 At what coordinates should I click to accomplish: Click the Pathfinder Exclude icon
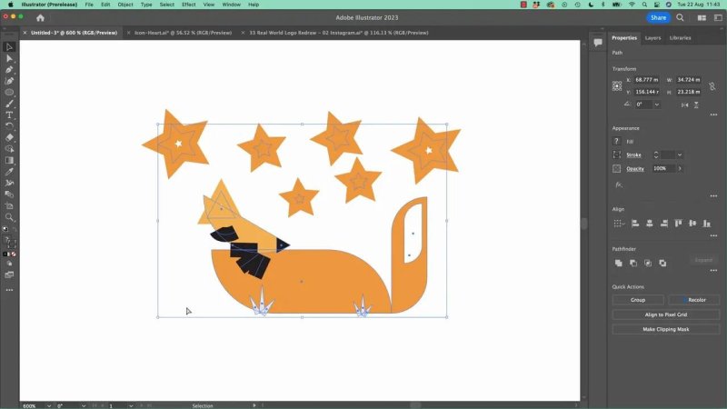[663, 263]
